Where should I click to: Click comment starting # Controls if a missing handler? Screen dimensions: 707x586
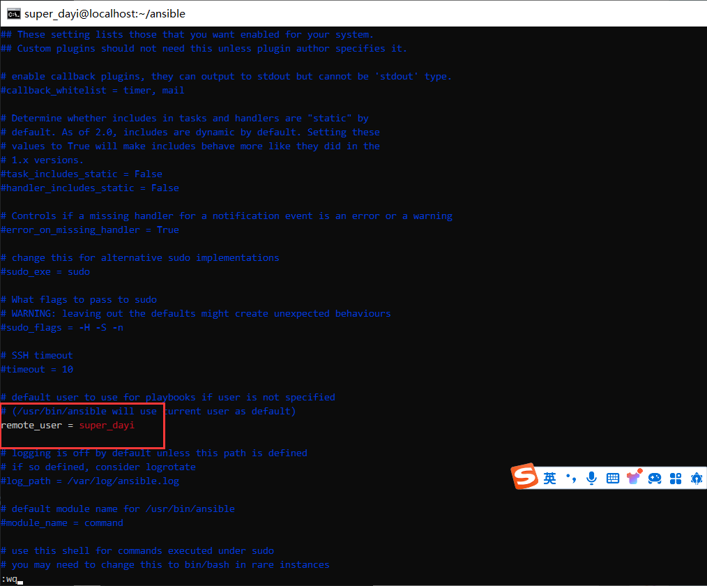pyautogui.click(x=227, y=216)
